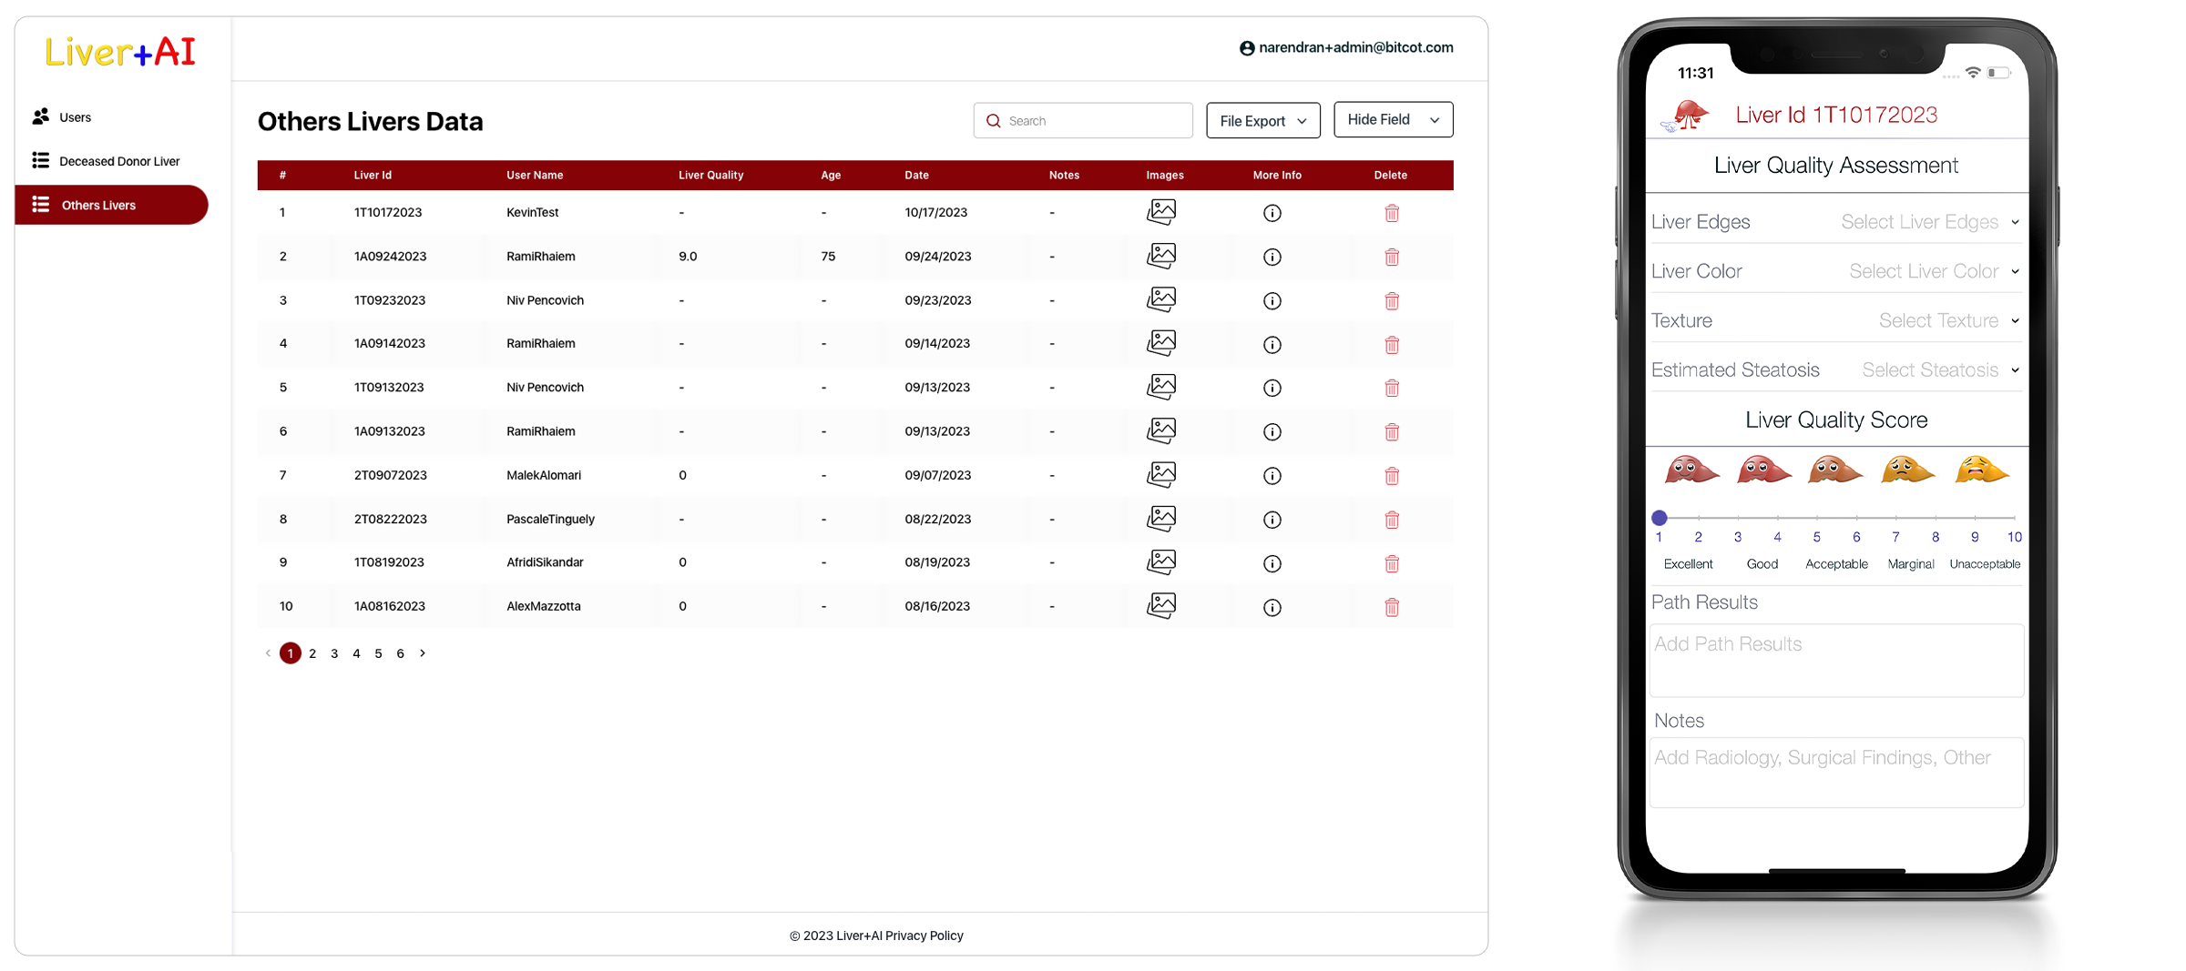2186x971 pixels.
Task: Open the Select Liver Edges dropdown
Action: tap(1928, 221)
